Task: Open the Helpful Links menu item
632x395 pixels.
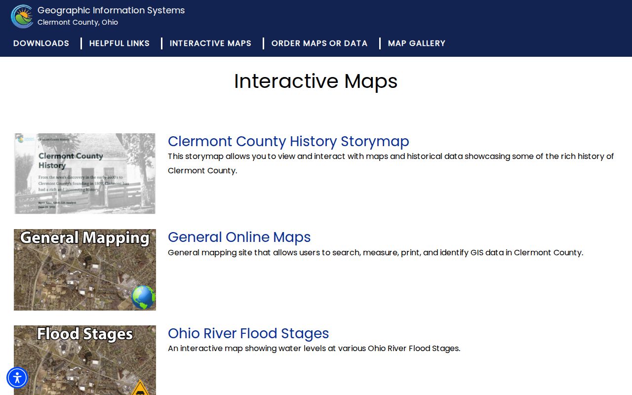Action: point(119,43)
